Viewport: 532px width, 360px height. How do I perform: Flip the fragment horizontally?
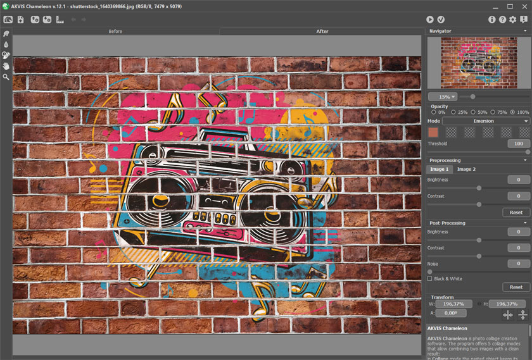pyautogui.click(x=508, y=315)
